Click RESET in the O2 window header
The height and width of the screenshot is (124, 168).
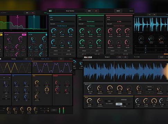[x=118, y=11]
